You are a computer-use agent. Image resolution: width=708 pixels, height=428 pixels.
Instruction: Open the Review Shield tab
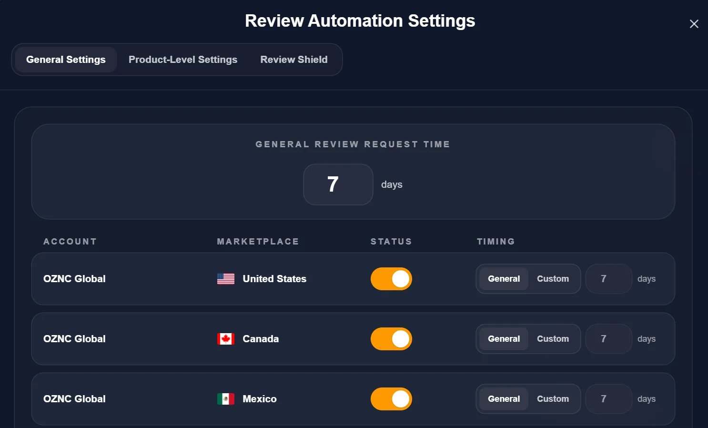(294, 60)
